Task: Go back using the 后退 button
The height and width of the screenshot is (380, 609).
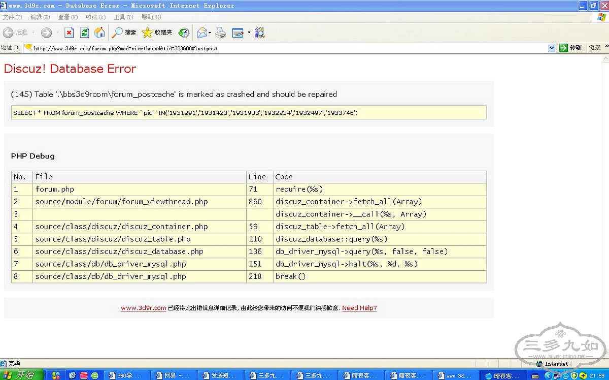Action: [x=15, y=33]
